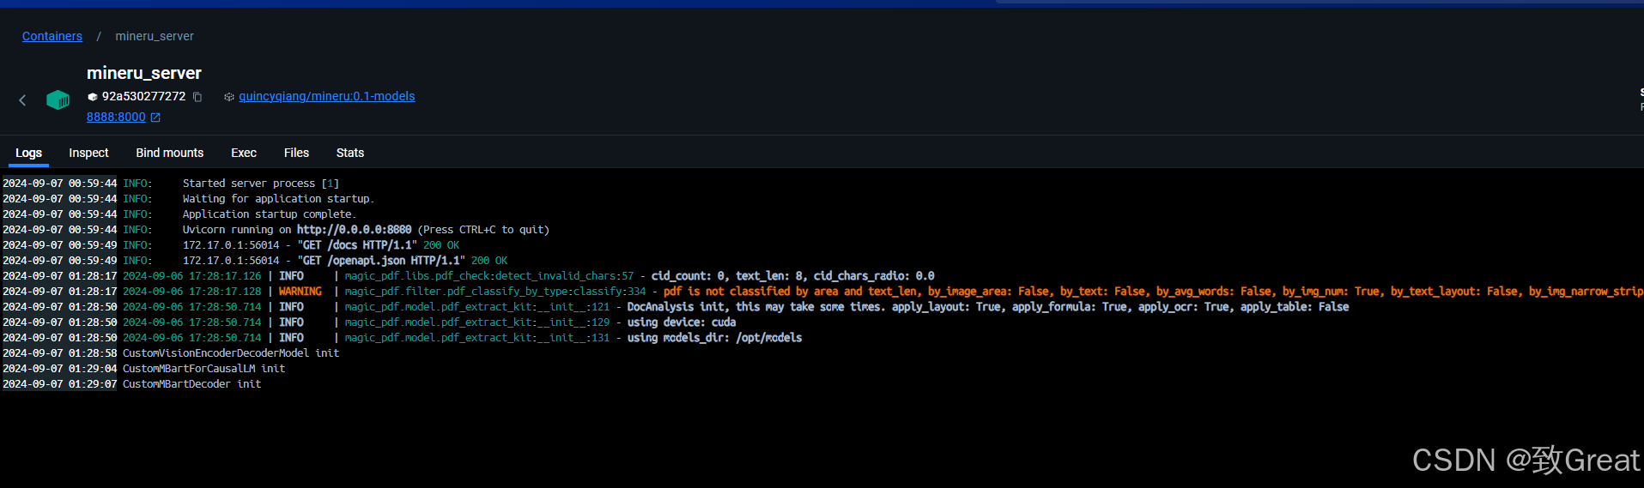
Task: Switch to the Inspect tab
Action: point(88,153)
